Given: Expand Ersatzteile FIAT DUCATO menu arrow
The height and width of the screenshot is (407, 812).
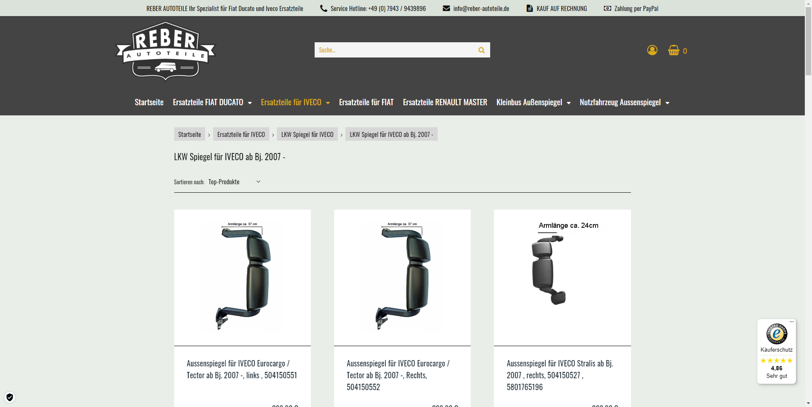Looking at the screenshot, I should pyautogui.click(x=250, y=103).
